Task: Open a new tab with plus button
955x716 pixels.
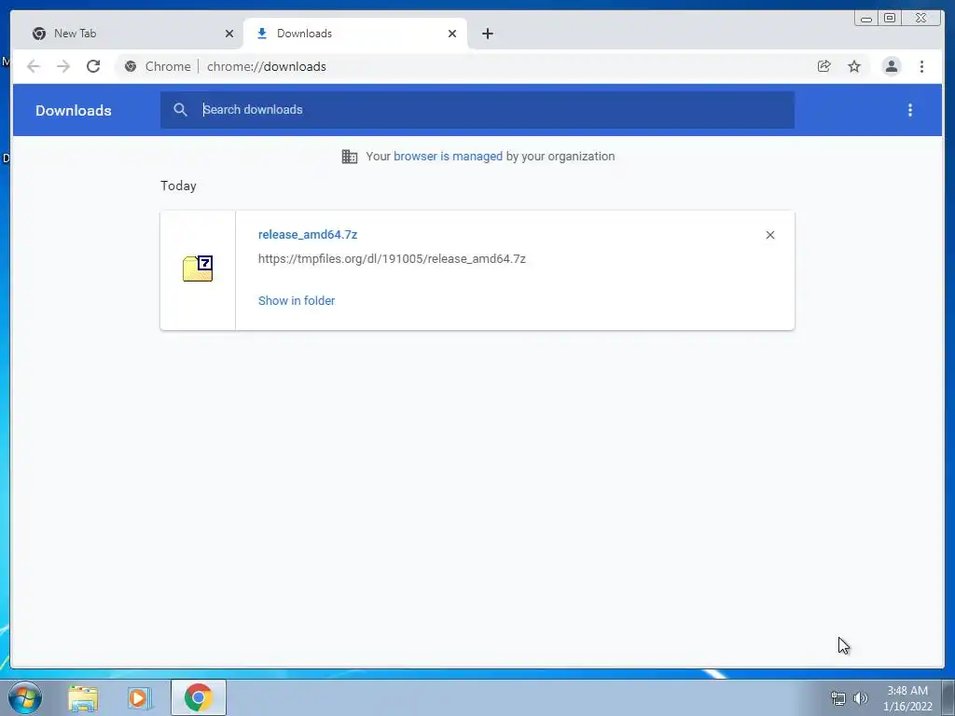Action: [487, 34]
